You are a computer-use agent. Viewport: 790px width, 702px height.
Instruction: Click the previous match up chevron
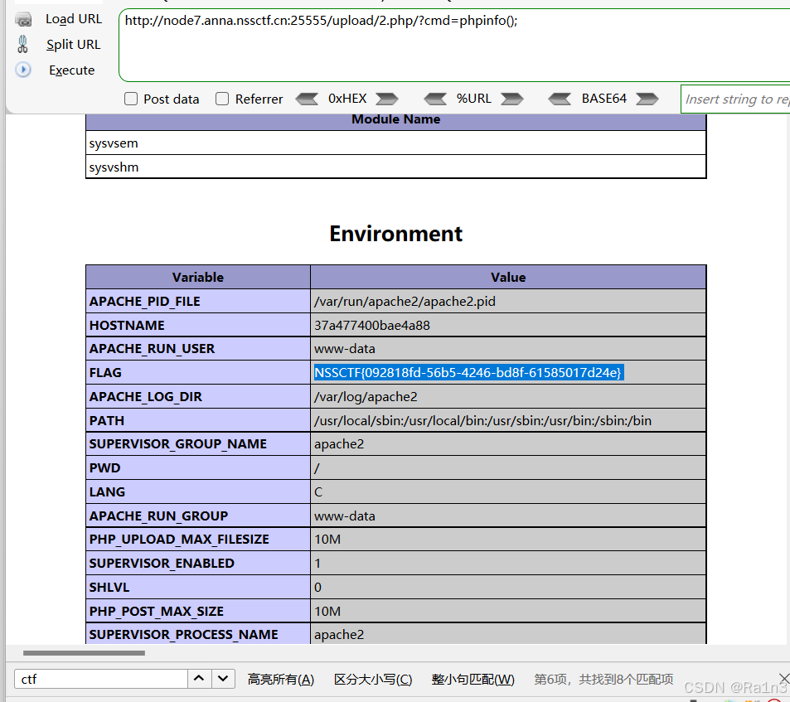point(199,679)
